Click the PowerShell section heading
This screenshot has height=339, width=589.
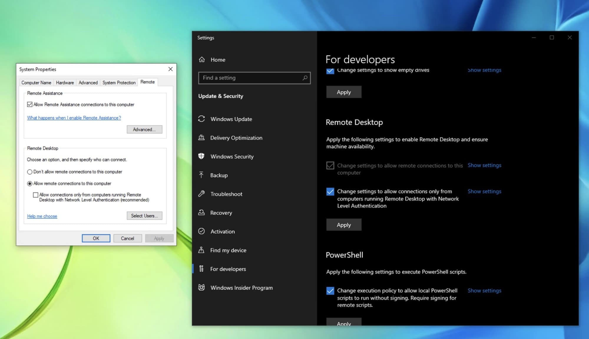344,255
